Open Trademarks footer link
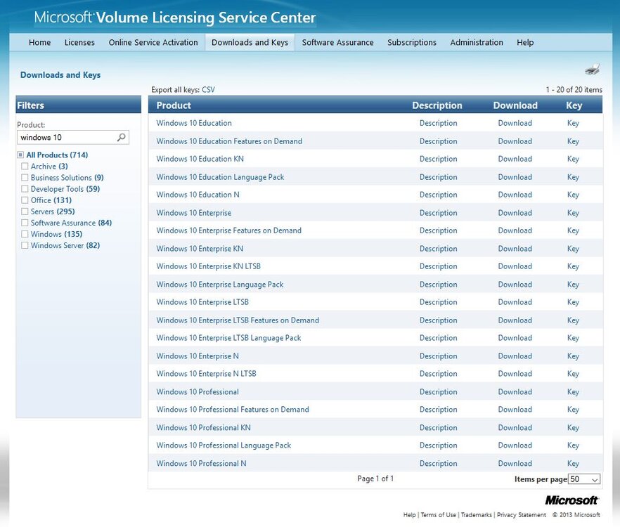This screenshot has width=620, height=527. point(477,515)
